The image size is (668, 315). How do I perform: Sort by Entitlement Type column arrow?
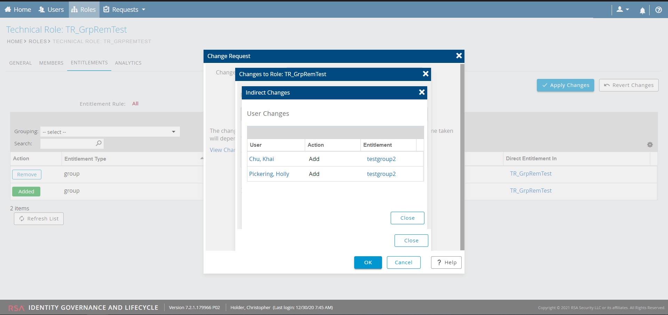point(201,159)
